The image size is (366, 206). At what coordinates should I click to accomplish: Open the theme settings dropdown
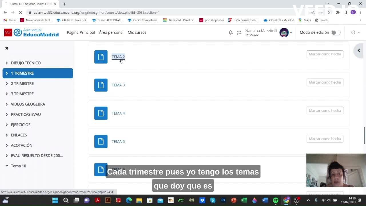tap(355, 33)
